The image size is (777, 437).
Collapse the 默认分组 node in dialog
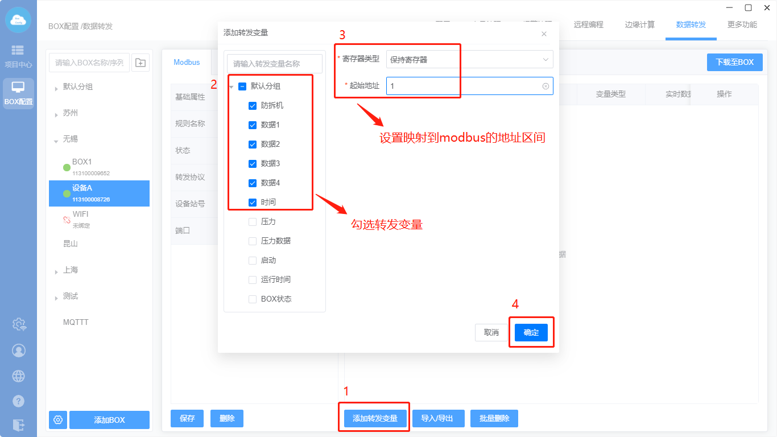(x=231, y=87)
